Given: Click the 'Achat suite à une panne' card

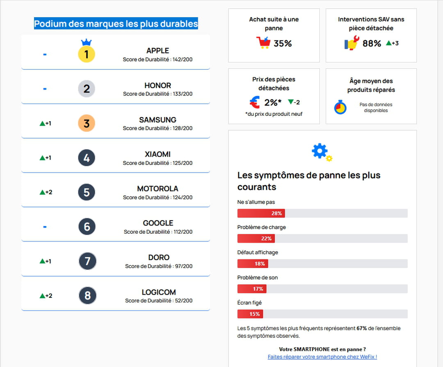Looking at the screenshot, I should (274, 35).
